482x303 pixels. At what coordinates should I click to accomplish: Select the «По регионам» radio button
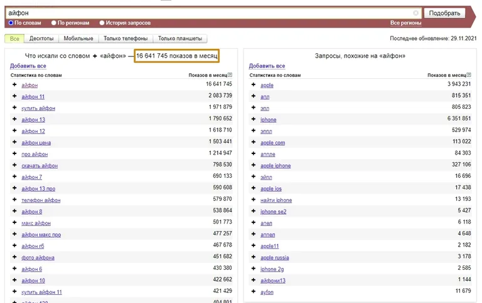tap(54, 23)
